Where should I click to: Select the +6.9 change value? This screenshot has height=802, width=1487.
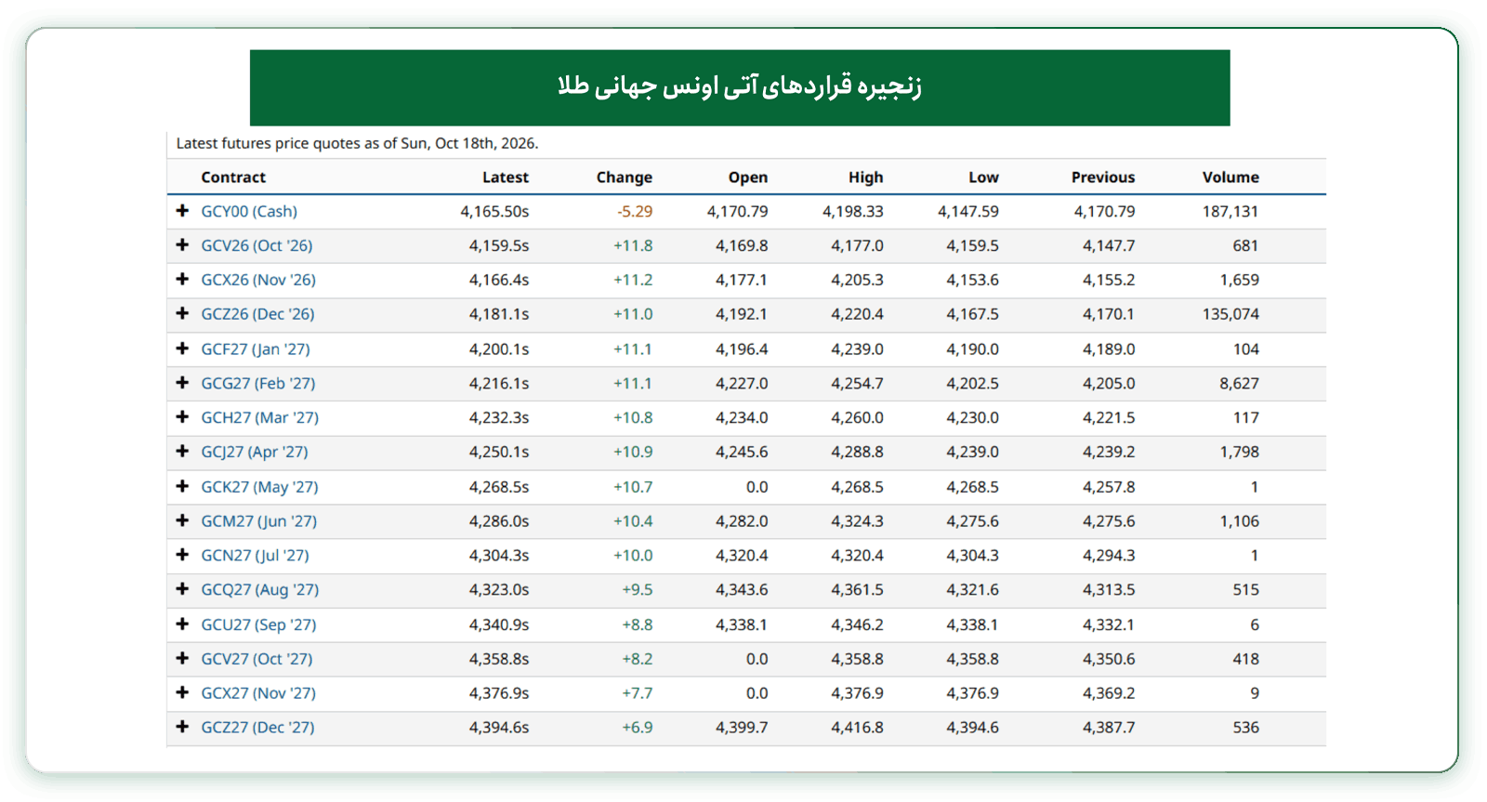[638, 728]
